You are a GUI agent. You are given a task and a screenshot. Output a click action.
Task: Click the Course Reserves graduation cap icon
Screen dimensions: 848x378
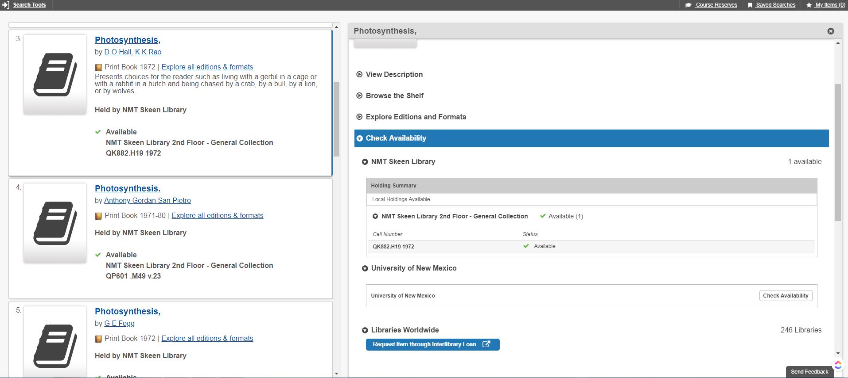coord(688,5)
